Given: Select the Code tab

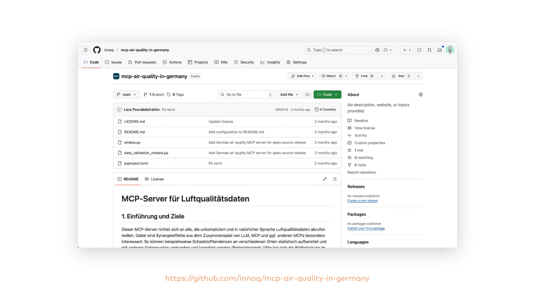Looking at the screenshot, I should coord(91,62).
